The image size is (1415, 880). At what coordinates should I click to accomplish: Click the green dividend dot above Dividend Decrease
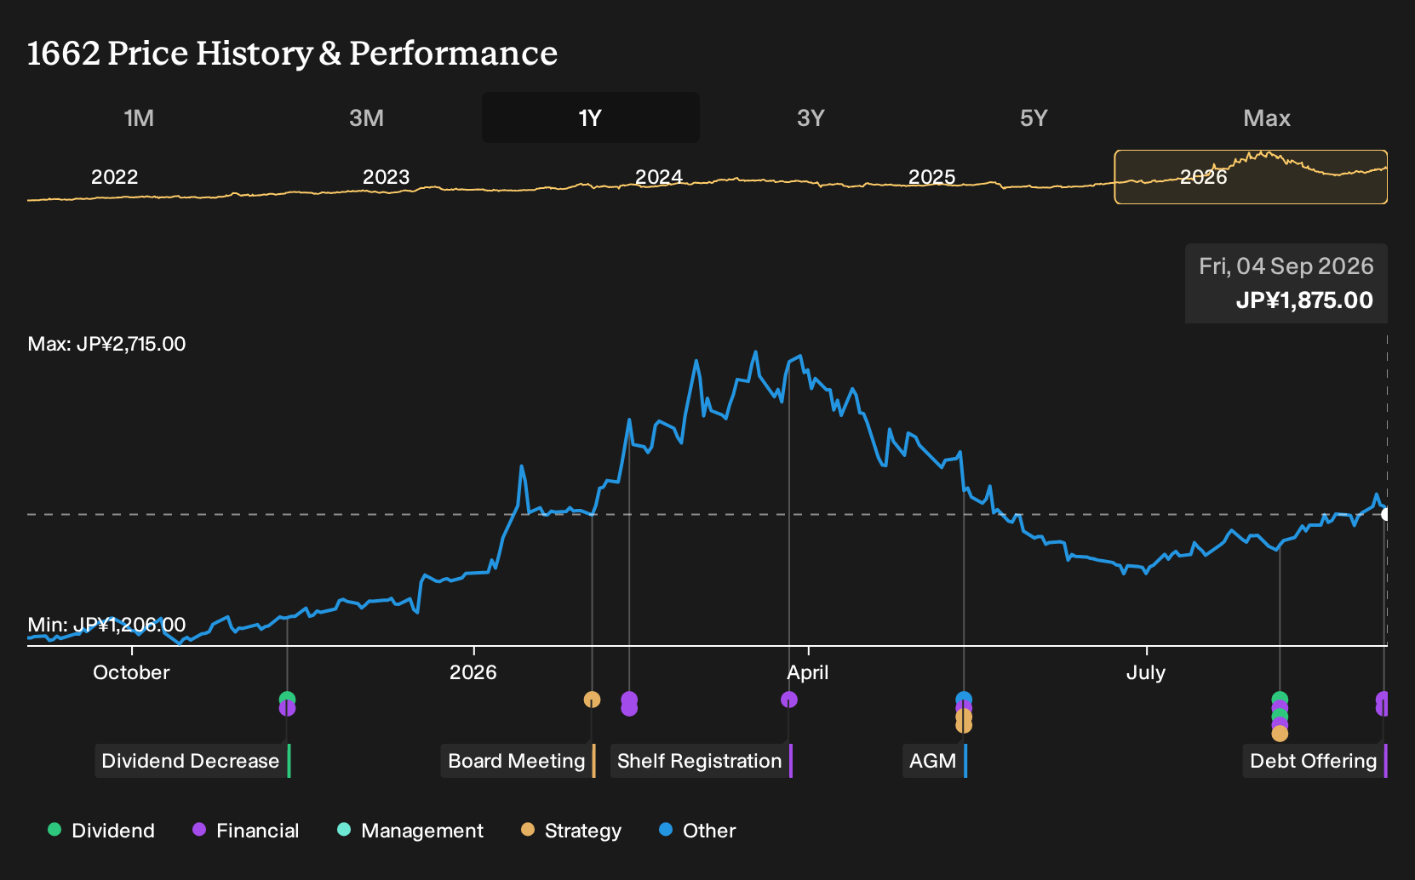(287, 699)
